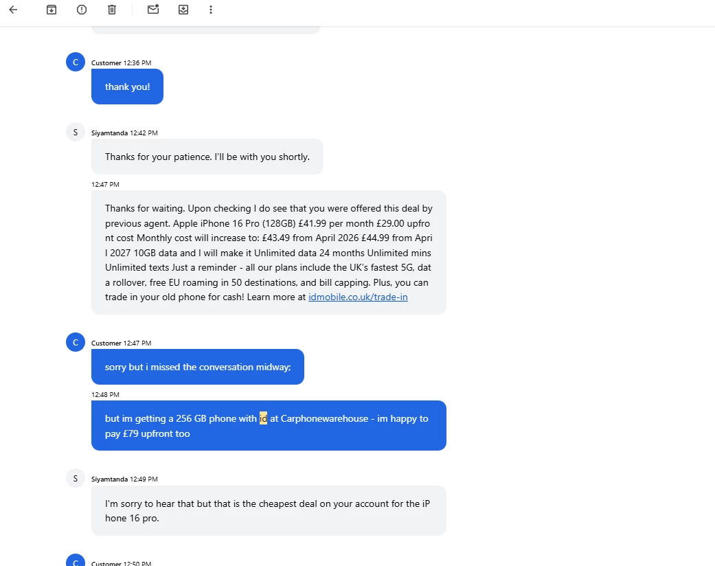The width and height of the screenshot is (715, 566).
Task: Click the highlighted "id" word
Action: pos(263,418)
